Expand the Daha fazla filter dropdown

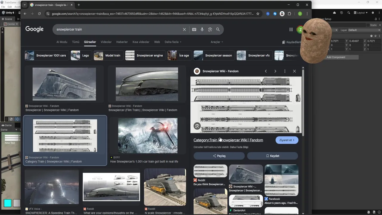173,42
